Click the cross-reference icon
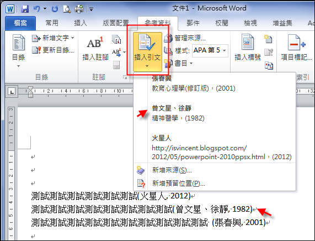The width and height of the screenshot is (315, 241). tap(269, 65)
